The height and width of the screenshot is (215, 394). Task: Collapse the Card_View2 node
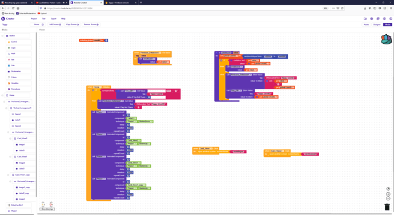(10, 139)
